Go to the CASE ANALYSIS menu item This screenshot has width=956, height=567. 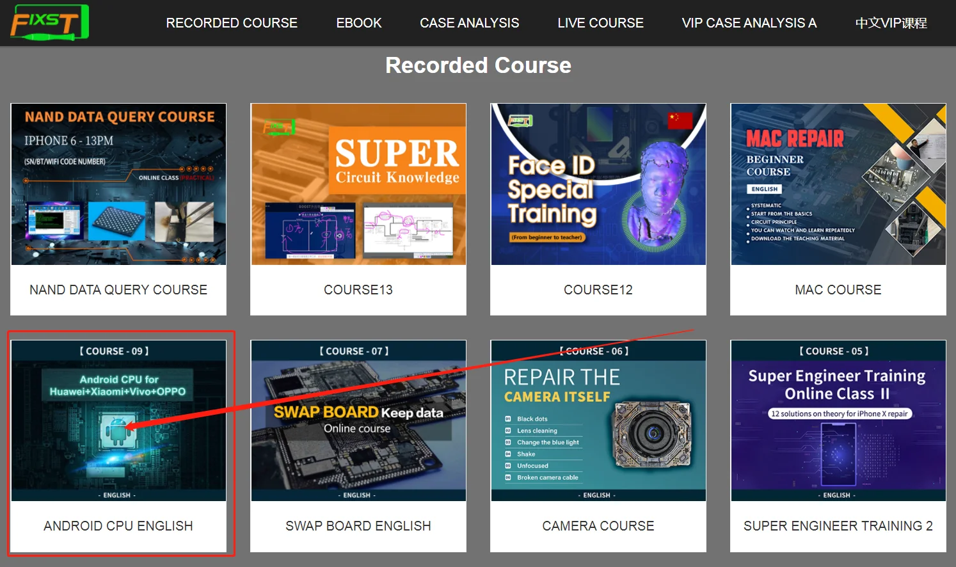[469, 23]
